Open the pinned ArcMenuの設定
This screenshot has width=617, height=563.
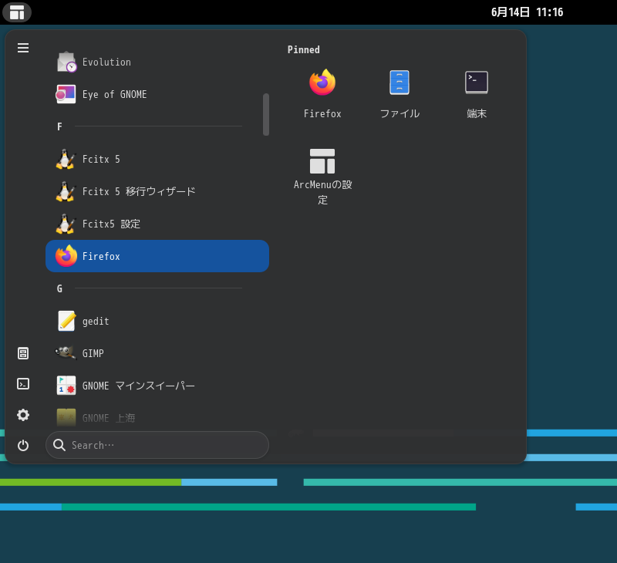[322, 177]
